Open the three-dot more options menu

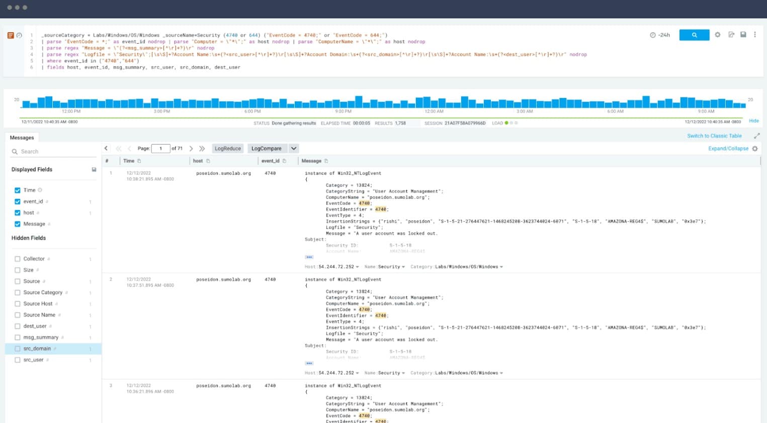755,35
